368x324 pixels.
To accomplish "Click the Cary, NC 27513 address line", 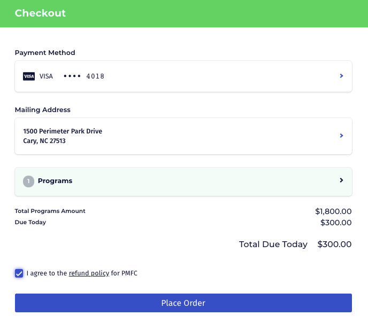I will click(x=44, y=141).
